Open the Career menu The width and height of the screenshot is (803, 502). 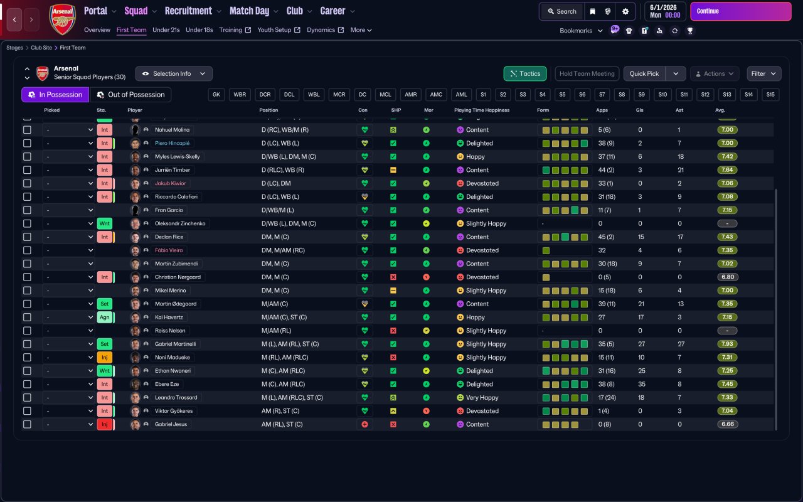[338, 11]
